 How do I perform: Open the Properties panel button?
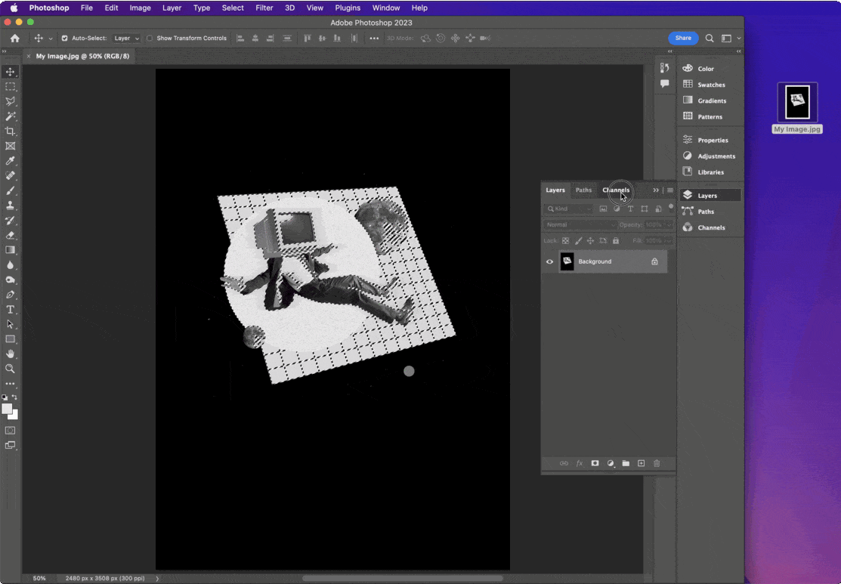707,140
